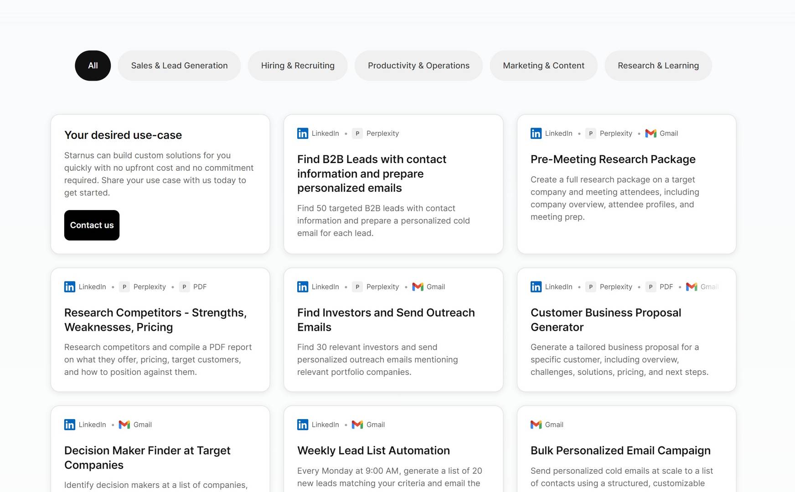Click PDF icon on Customer Business Proposal card
The image size is (795, 492).
(x=650, y=287)
